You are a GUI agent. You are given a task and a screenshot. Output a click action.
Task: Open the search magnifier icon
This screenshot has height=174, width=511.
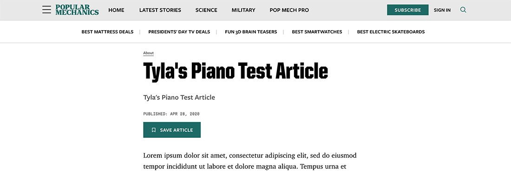[x=463, y=10]
